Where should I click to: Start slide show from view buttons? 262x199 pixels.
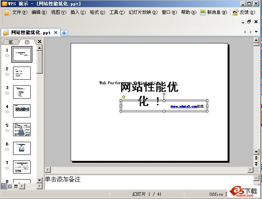[x=16, y=186]
